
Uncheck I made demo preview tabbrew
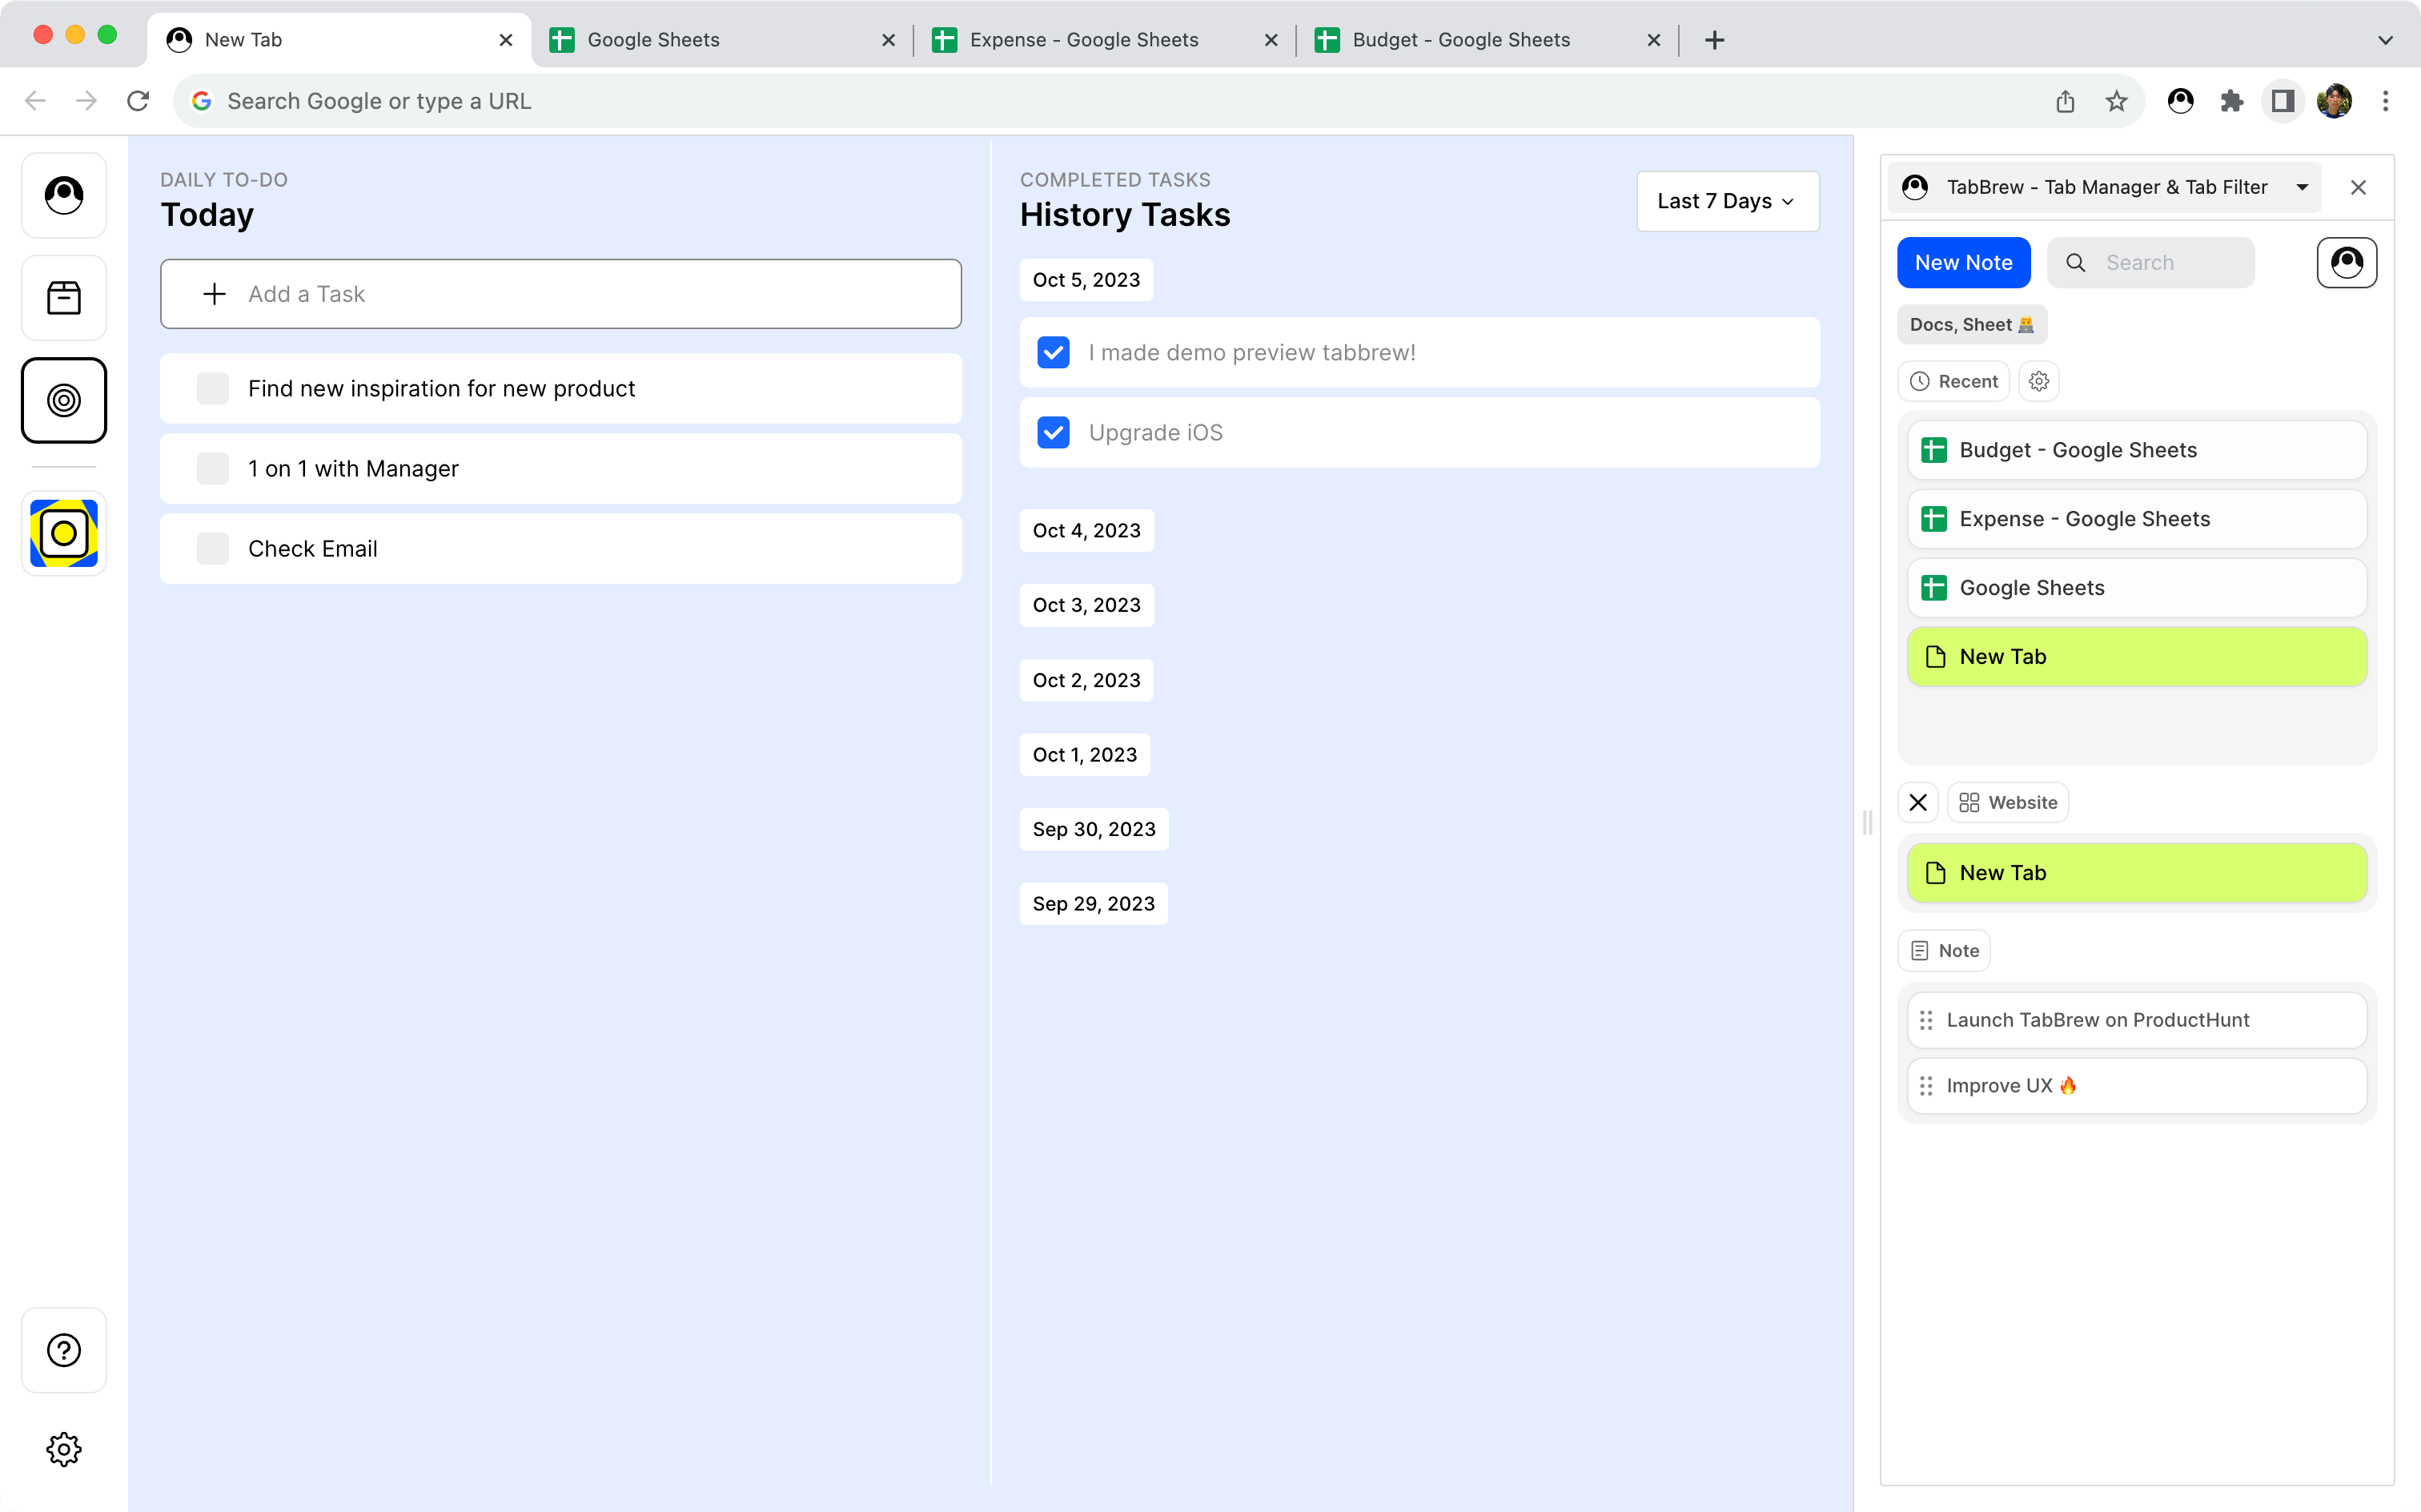(x=1053, y=352)
